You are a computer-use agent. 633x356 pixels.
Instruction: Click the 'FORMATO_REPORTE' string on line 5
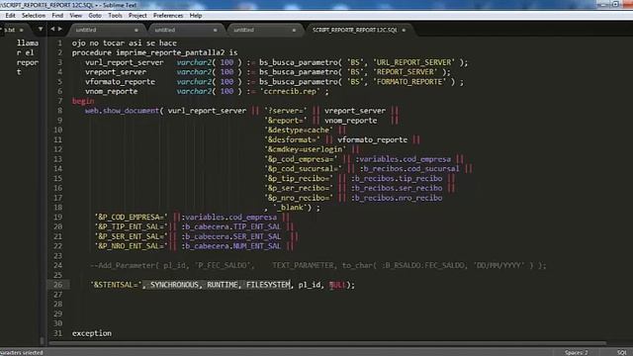(x=408, y=81)
